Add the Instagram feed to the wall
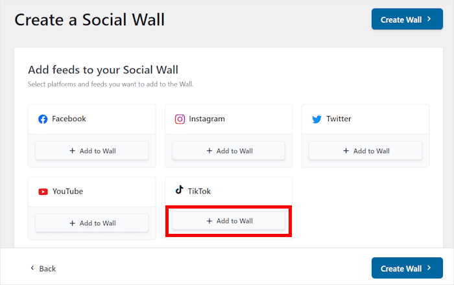Screen dimensions: 454x285 click(x=228, y=150)
